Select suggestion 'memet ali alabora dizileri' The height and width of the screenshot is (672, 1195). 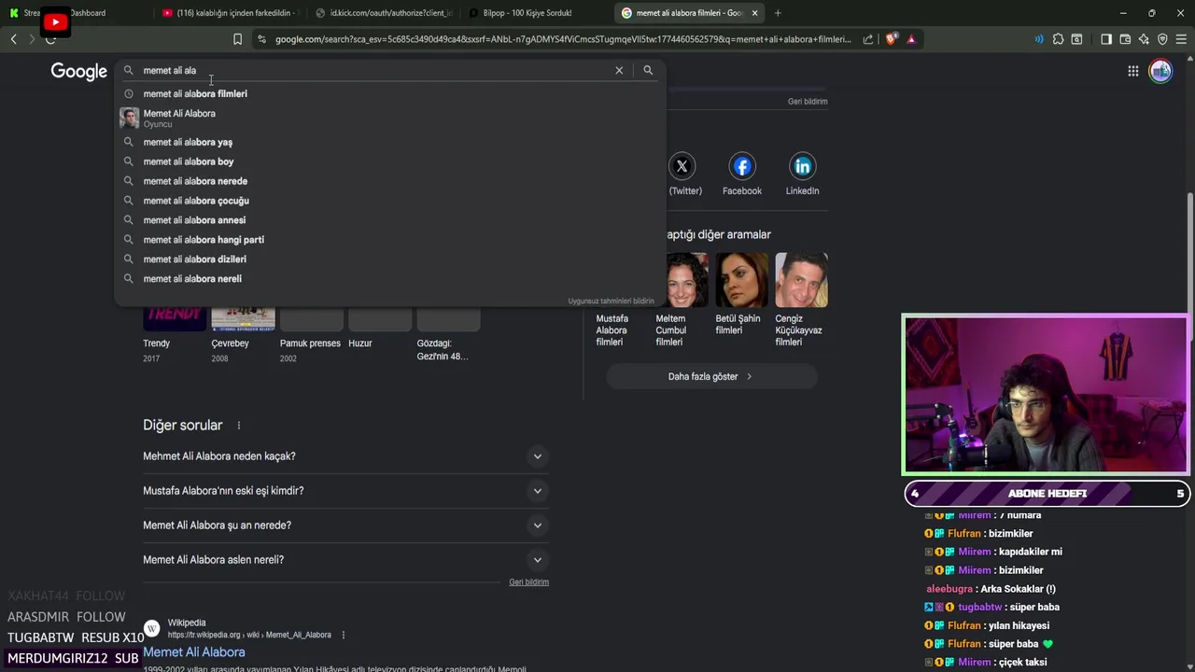pos(390,259)
